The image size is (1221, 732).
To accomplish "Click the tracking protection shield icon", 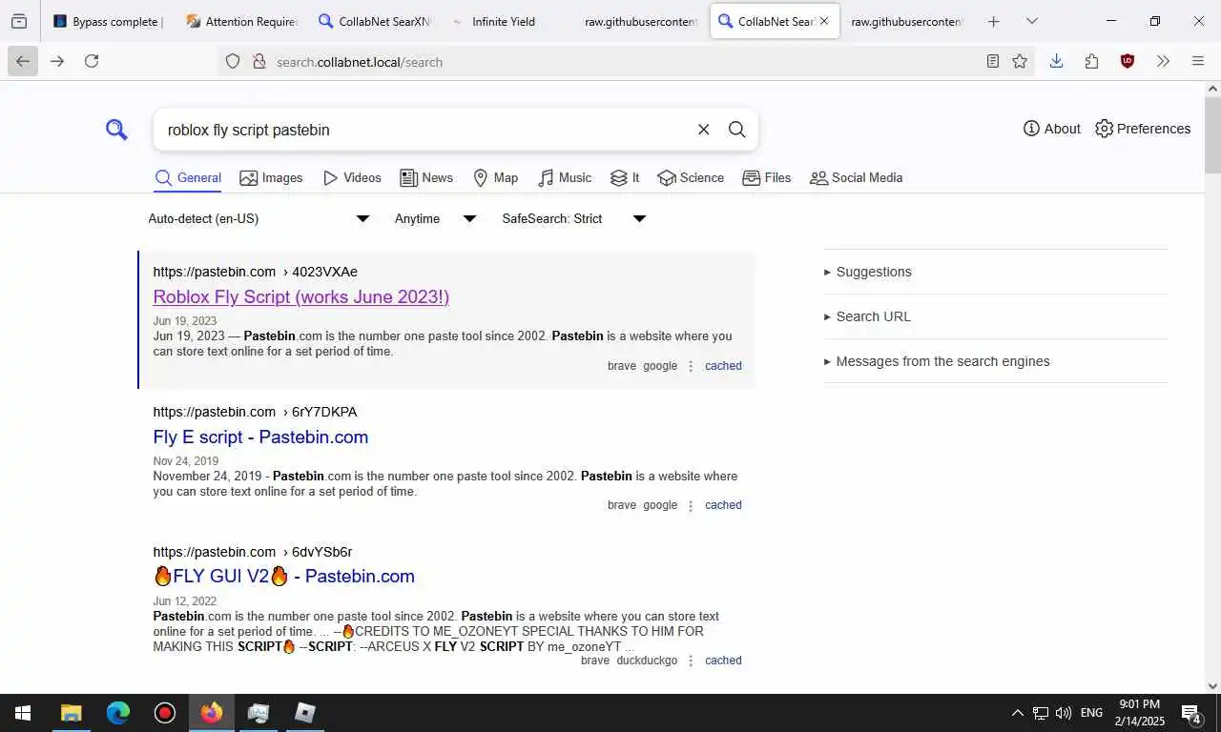I will point(233,62).
